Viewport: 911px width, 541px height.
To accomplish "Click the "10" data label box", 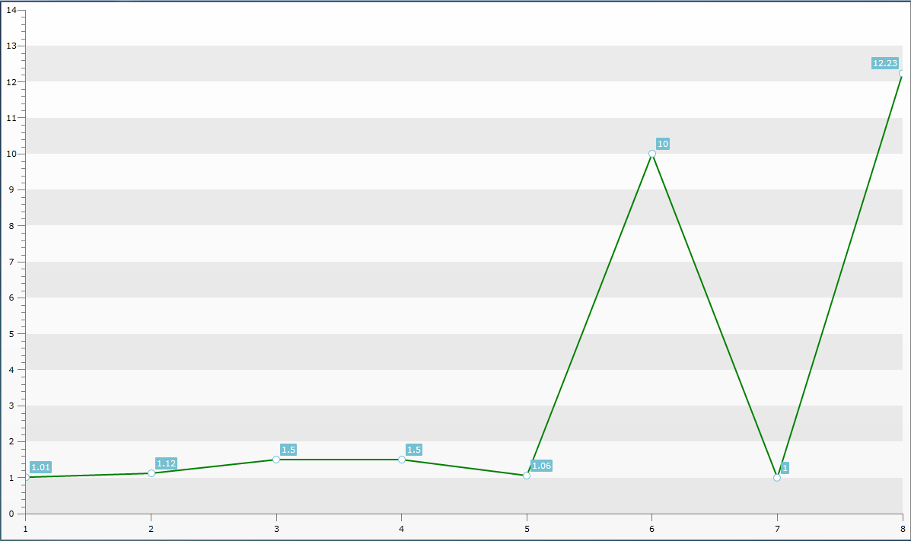I will 663,144.
